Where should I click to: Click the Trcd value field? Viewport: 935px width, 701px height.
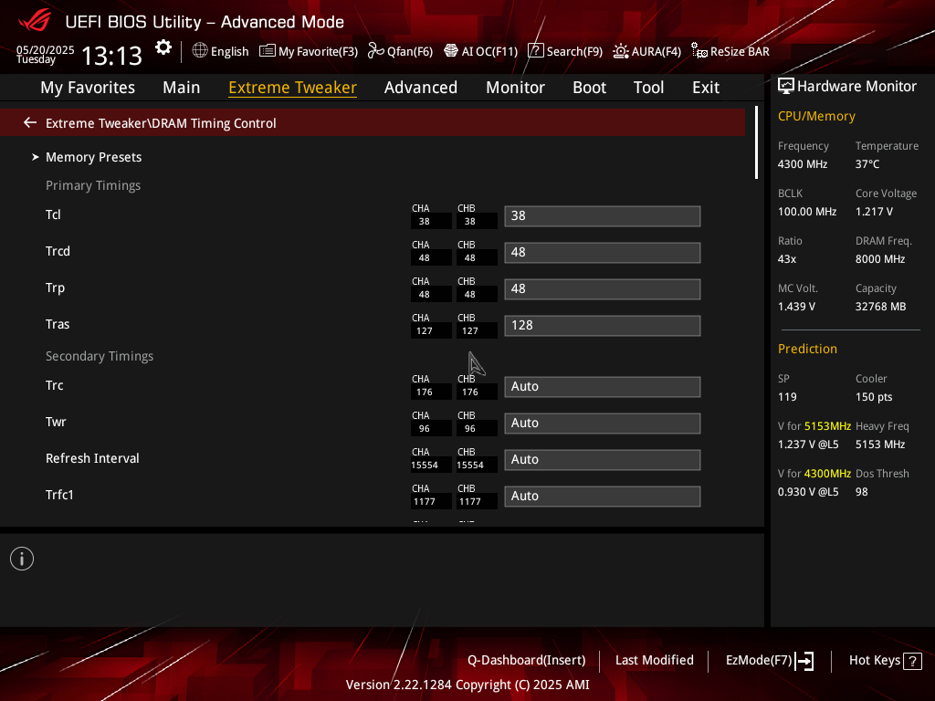(603, 252)
